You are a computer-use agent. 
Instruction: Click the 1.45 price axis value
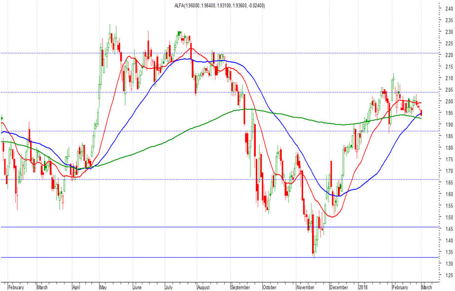point(449,229)
